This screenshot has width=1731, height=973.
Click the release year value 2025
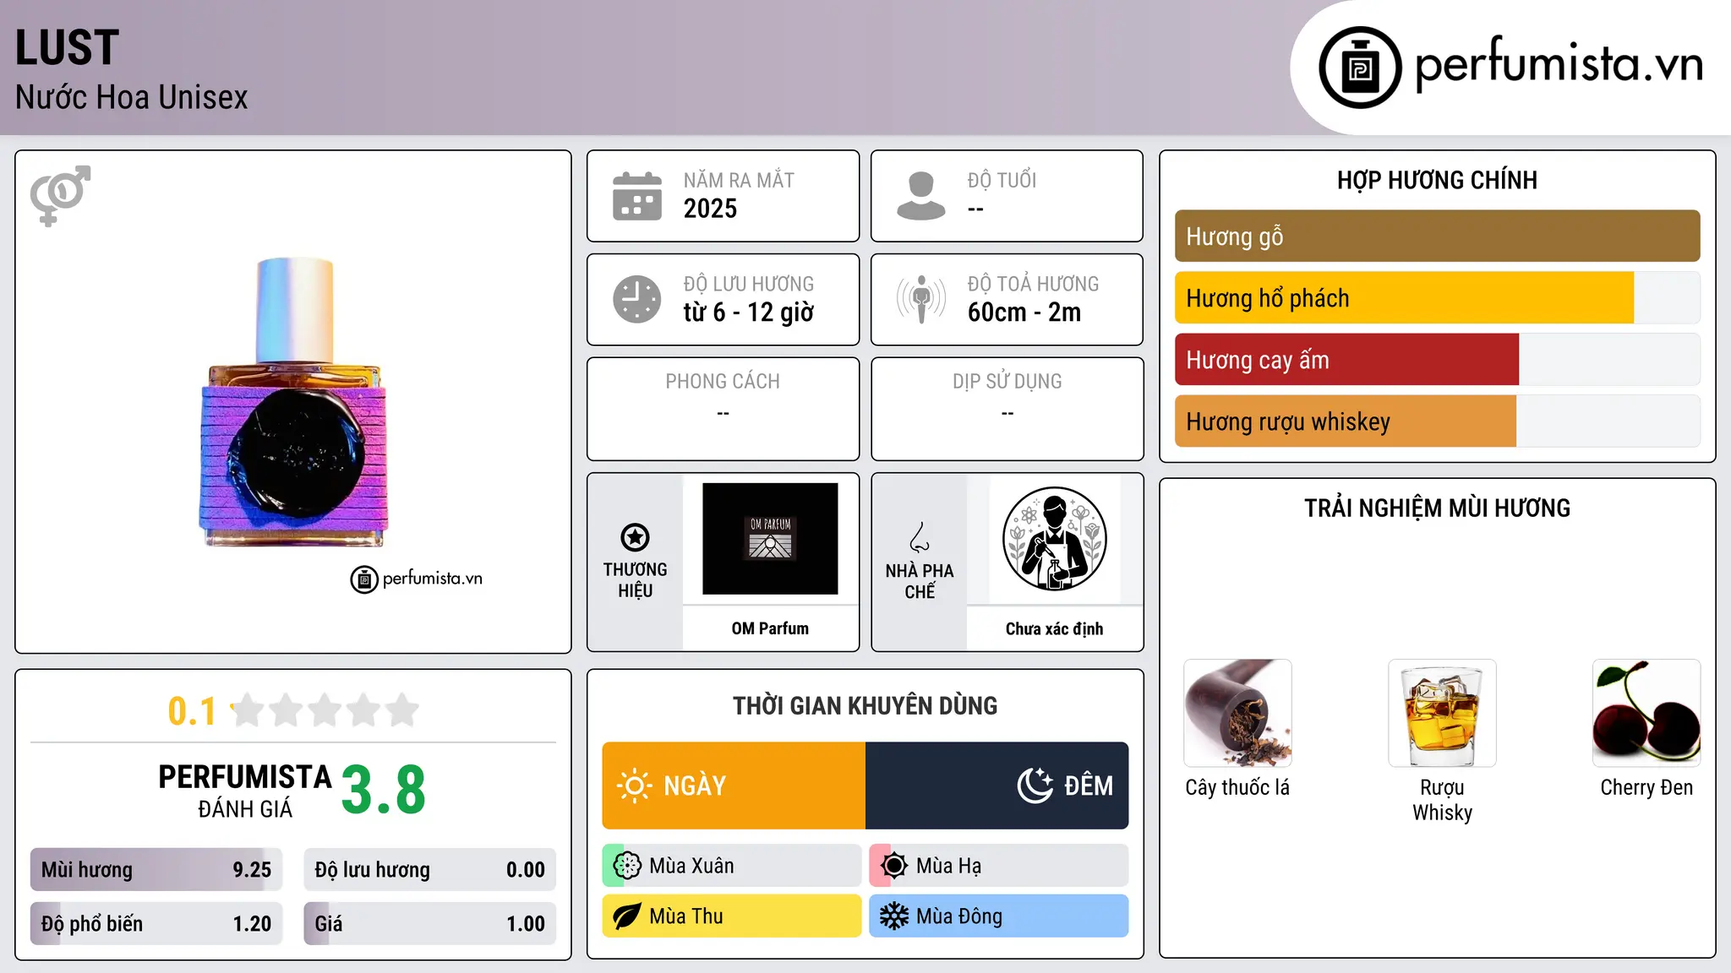[710, 209]
